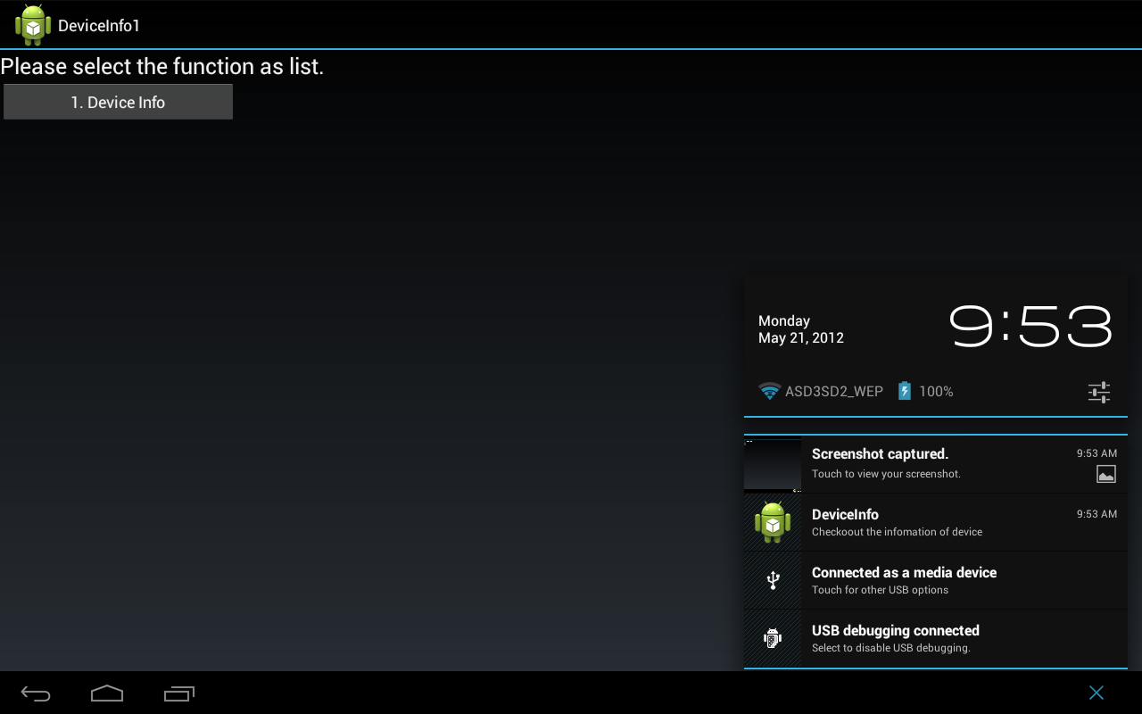Image resolution: width=1142 pixels, height=714 pixels.
Task: Select to disable USB debugging
Action: (895, 630)
